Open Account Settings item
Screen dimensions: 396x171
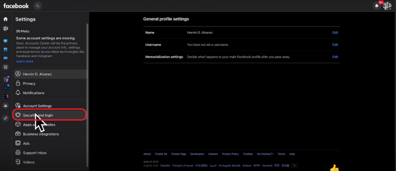[50, 106]
